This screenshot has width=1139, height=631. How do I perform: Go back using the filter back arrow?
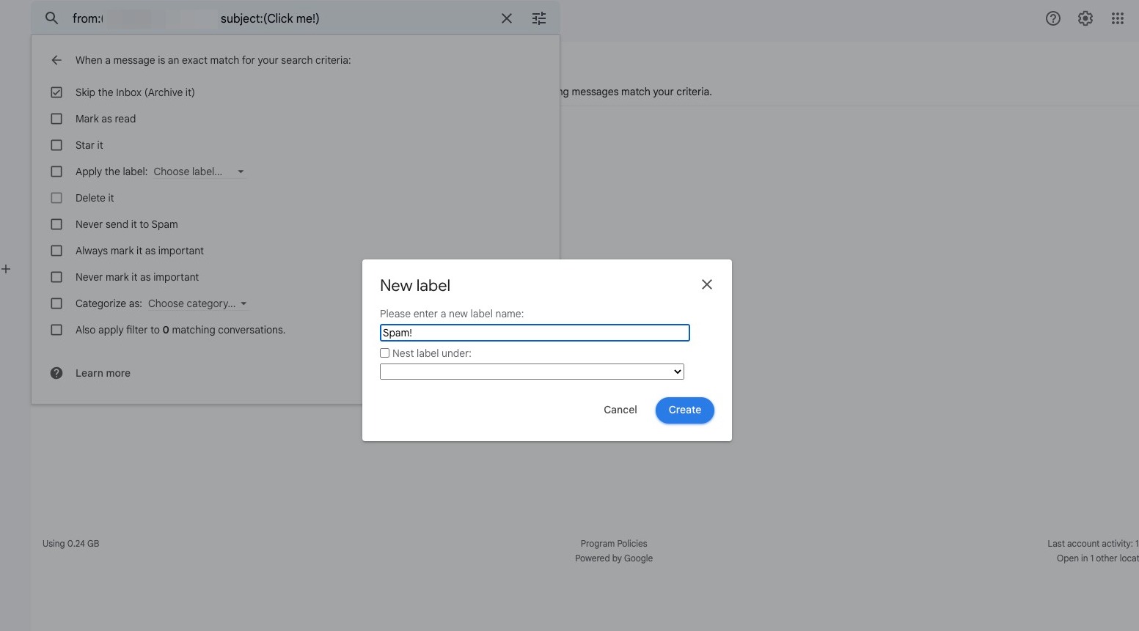tap(56, 60)
